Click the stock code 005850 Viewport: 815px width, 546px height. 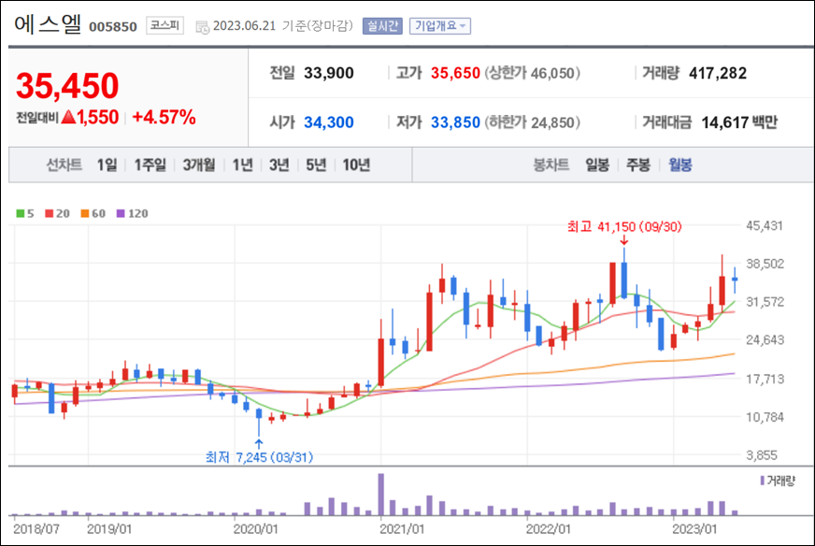point(113,26)
